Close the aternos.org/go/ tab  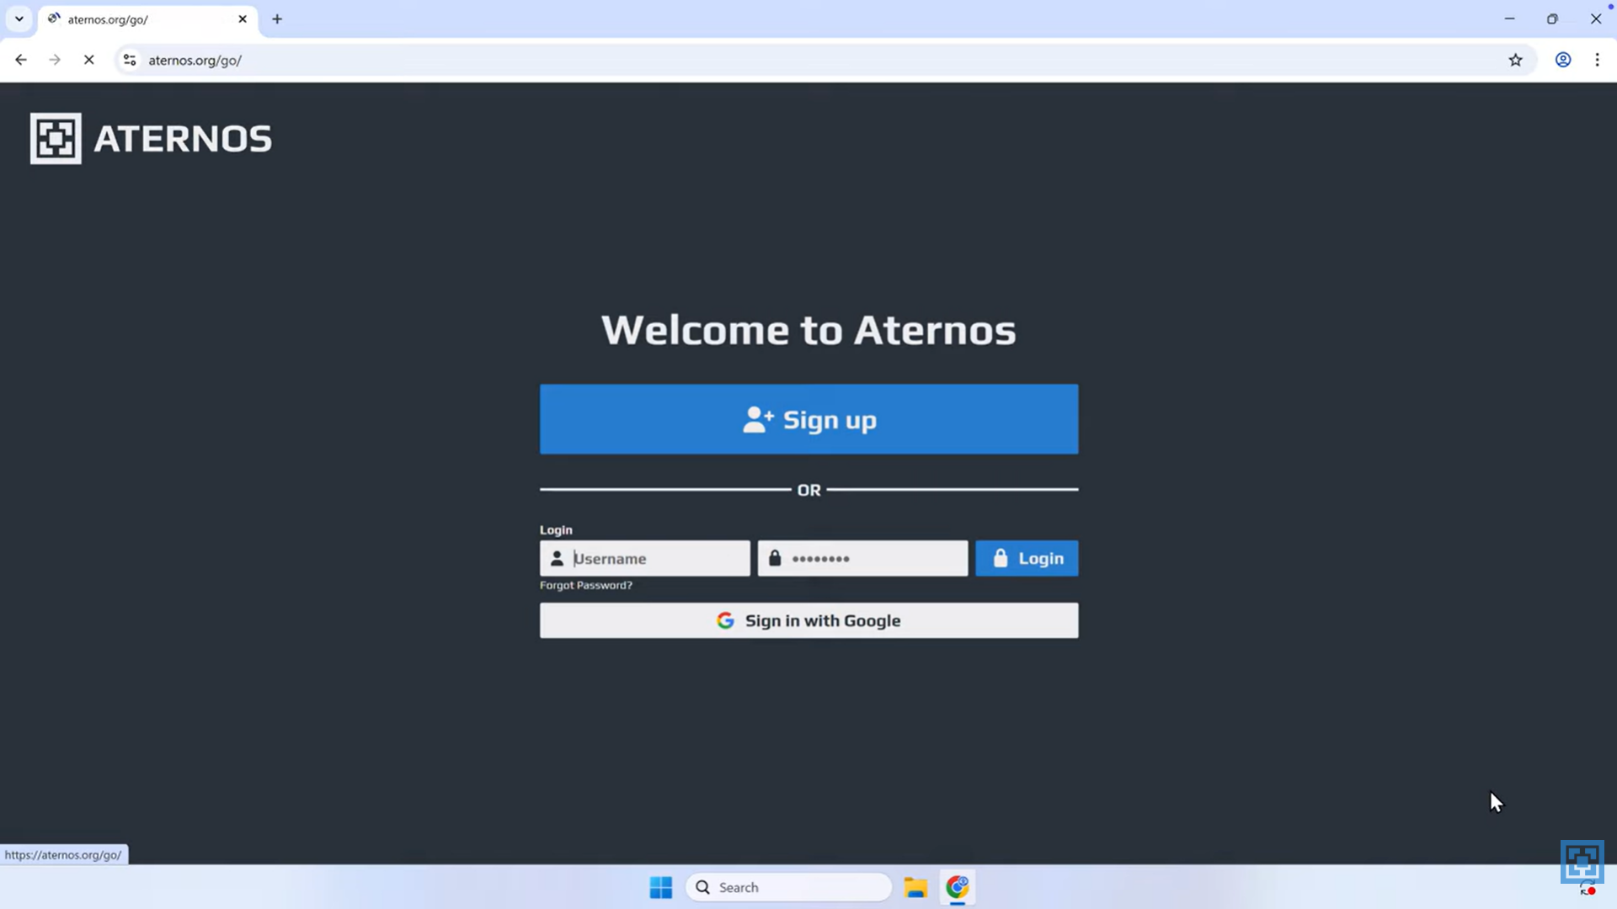point(243,19)
